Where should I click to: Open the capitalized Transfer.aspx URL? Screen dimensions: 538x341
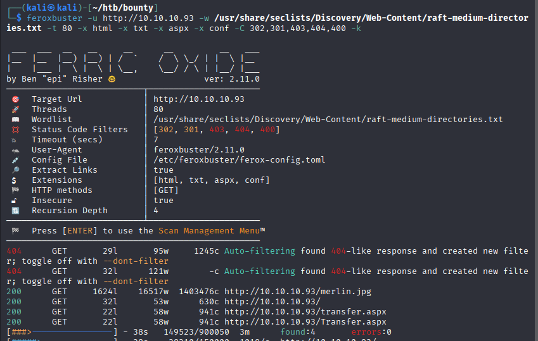point(305,322)
